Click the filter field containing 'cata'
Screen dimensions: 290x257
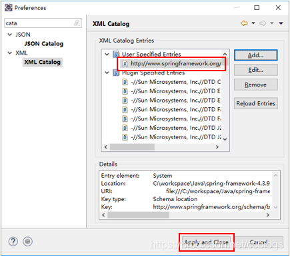click(x=43, y=23)
